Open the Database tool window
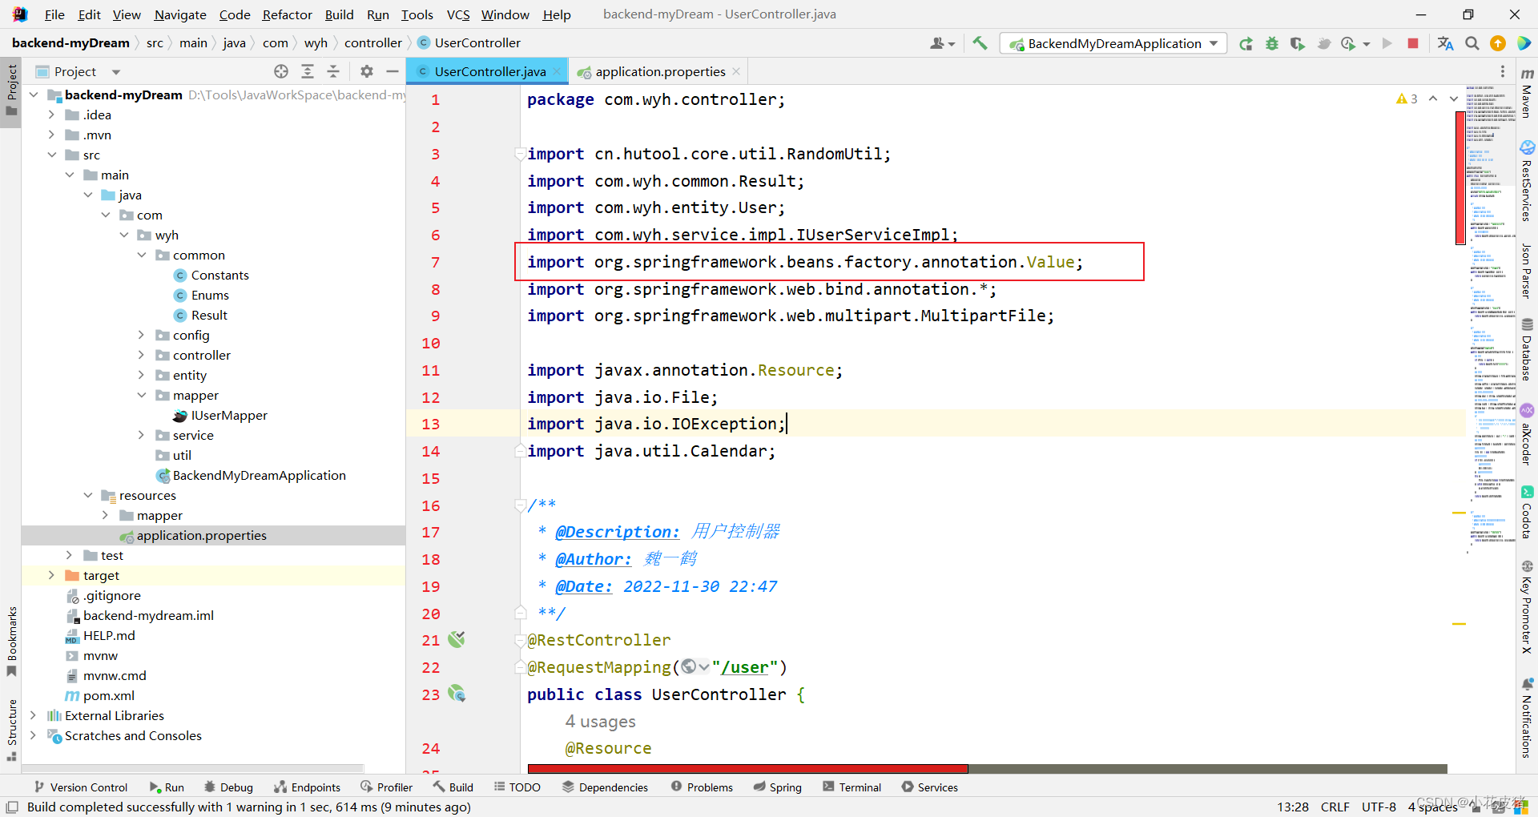The width and height of the screenshot is (1538, 817). [x=1527, y=349]
